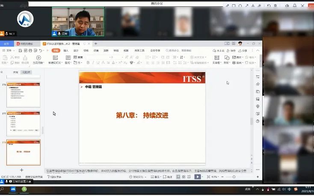Switch to the 大纲 outline pane tab
This screenshot has height=196, width=314.
[15, 72]
